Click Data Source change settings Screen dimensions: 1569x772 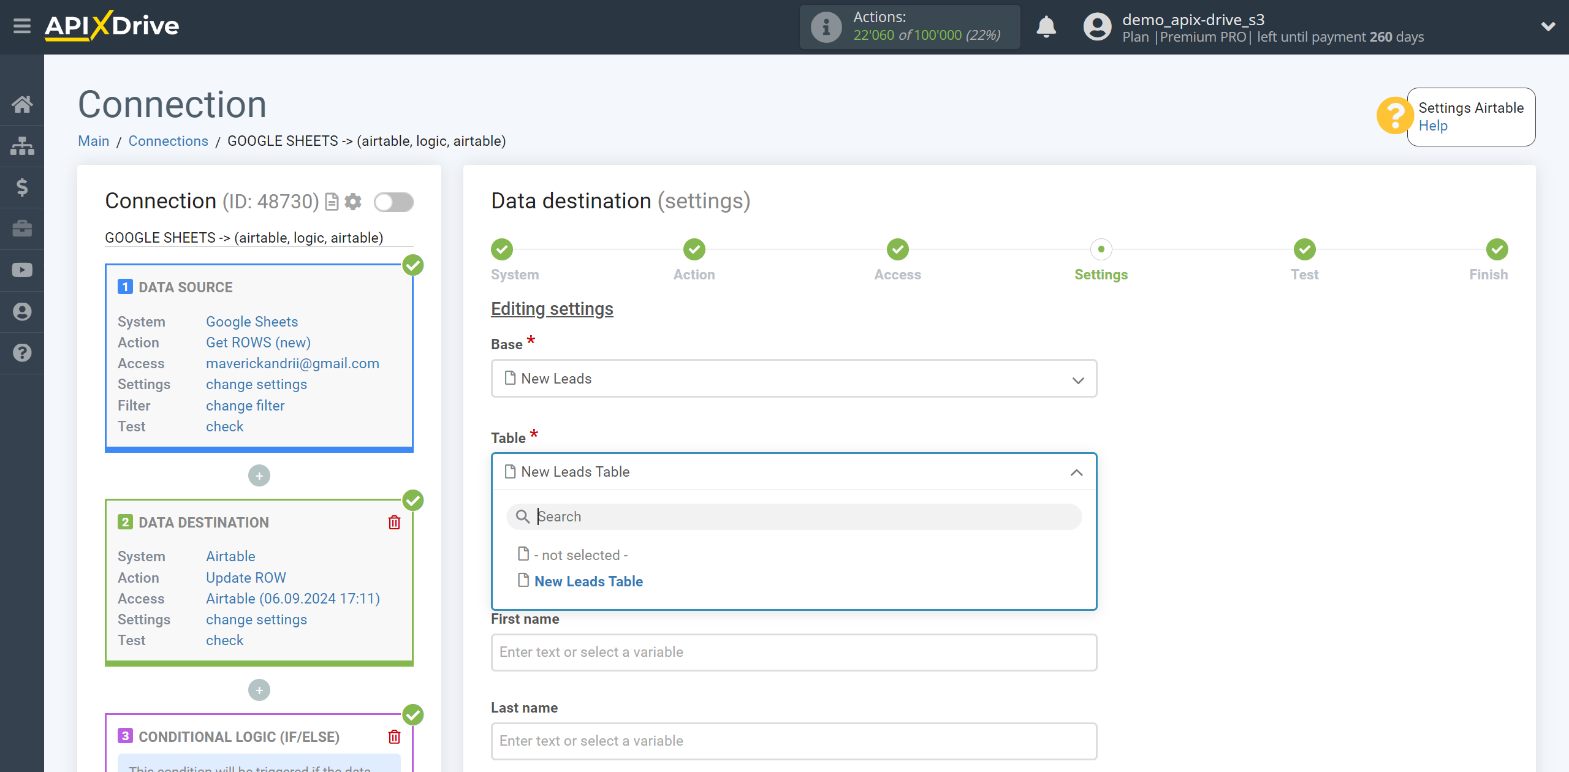pyautogui.click(x=256, y=384)
